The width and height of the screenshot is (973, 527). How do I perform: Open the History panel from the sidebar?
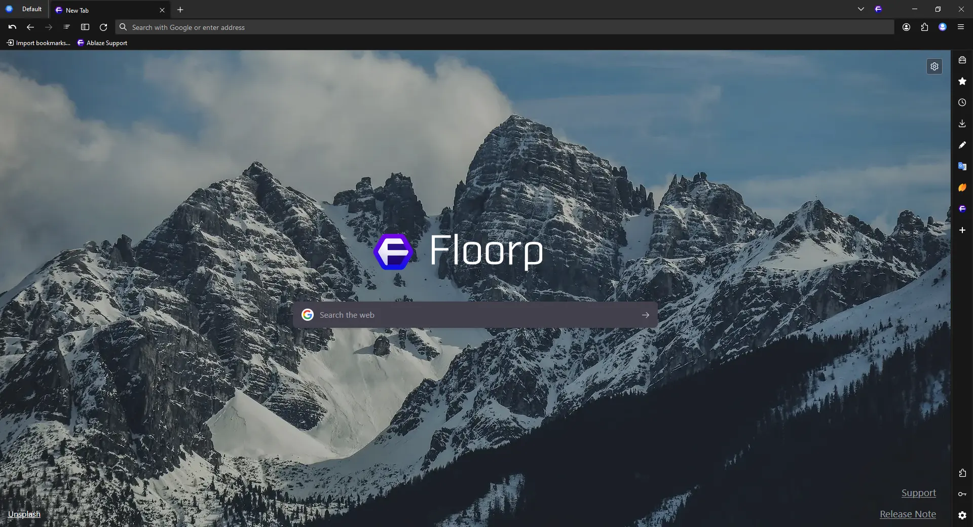(x=962, y=102)
